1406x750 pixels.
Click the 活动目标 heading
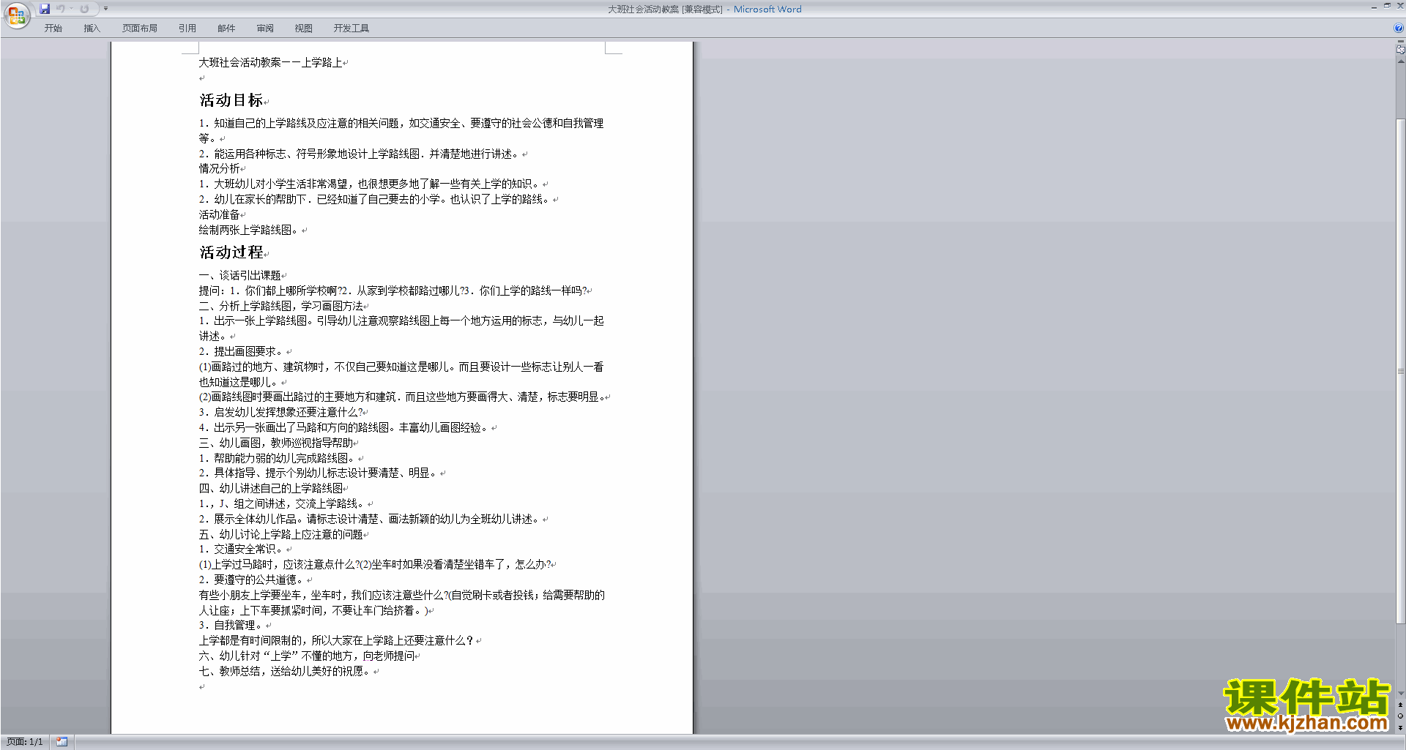231,100
